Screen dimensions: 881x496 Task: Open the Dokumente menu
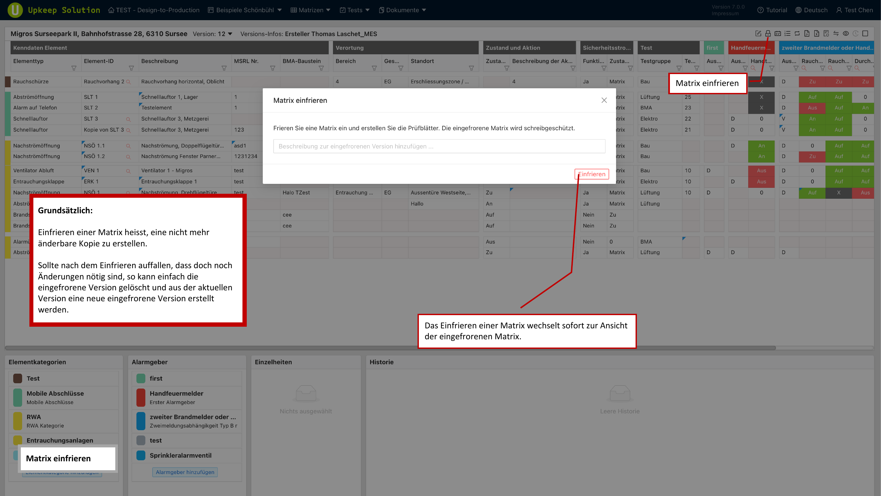pyautogui.click(x=402, y=10)
